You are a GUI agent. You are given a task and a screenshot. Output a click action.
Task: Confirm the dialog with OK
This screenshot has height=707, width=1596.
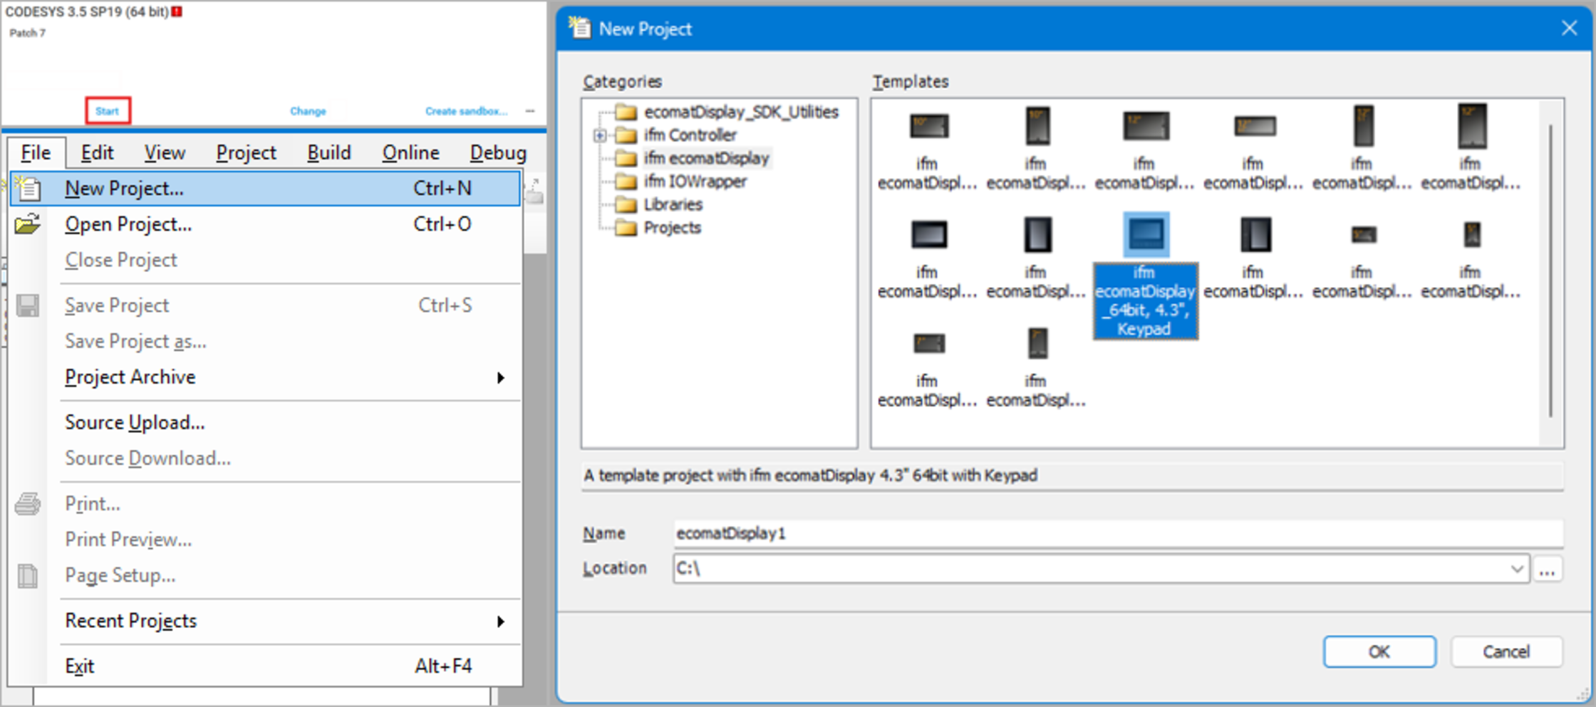pos(1379,651)
